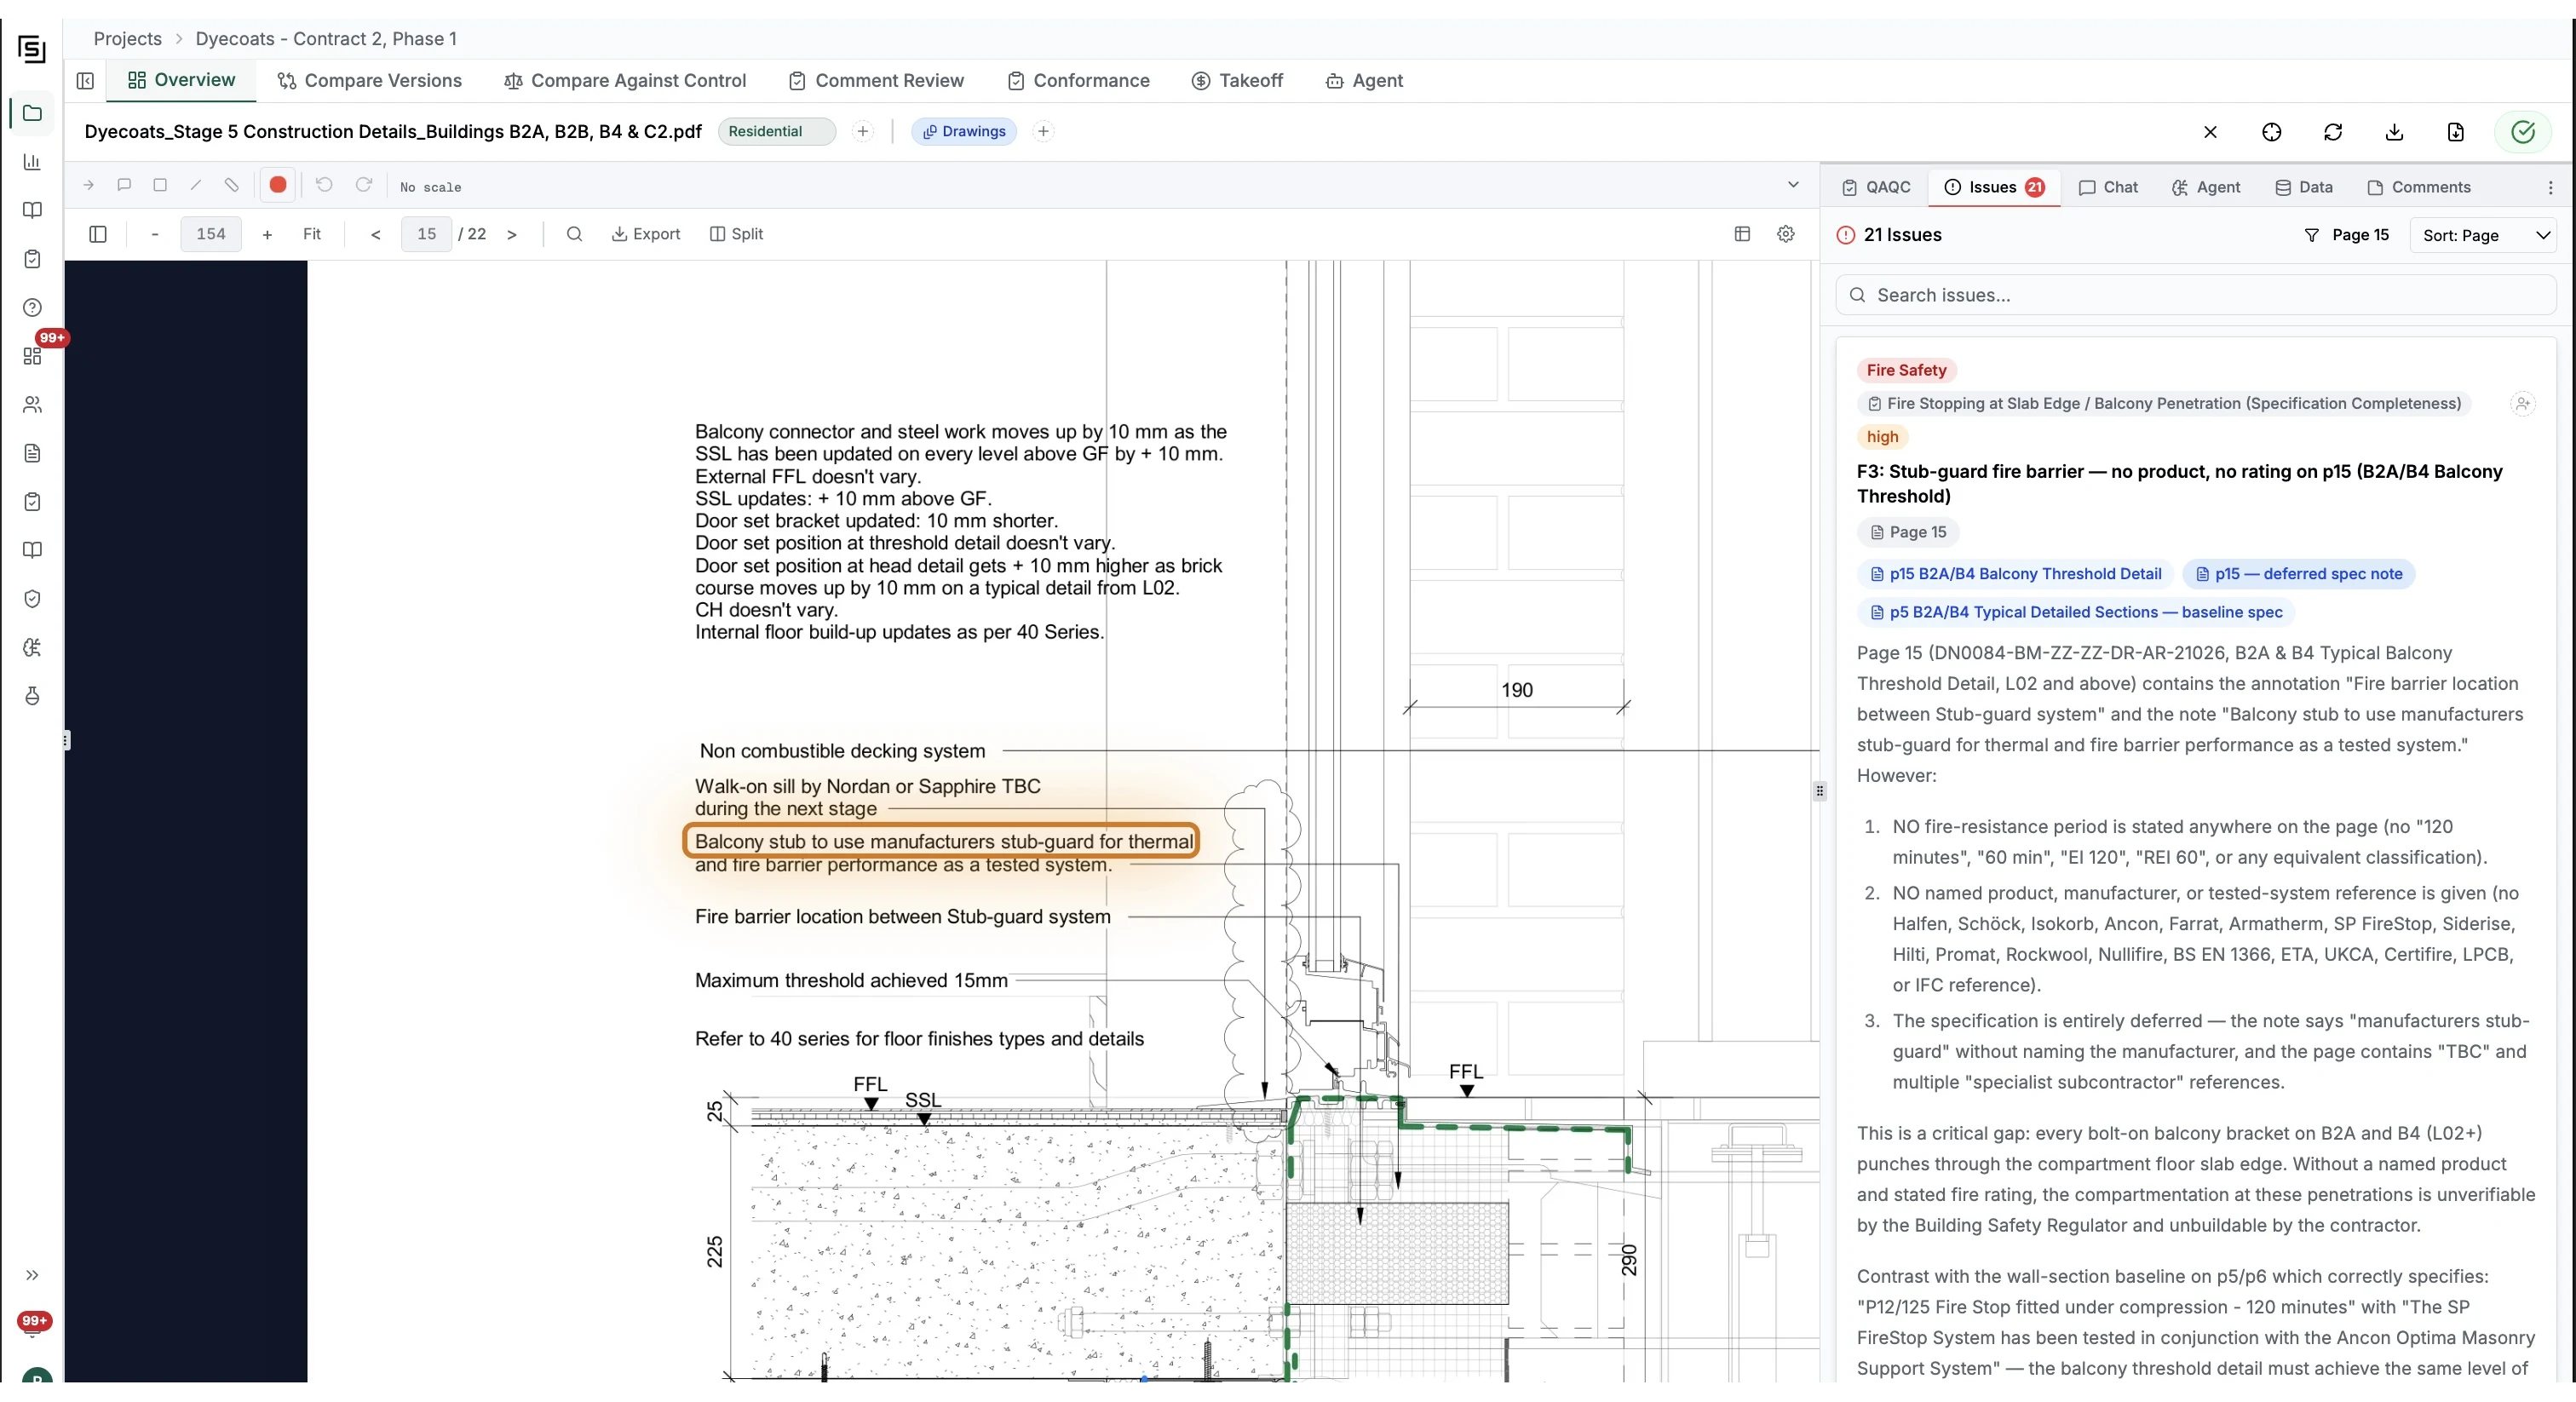Click the page number field showing 15
Screen dimensions: 2576x1402
pyautogui.click(x=427, y=234)
